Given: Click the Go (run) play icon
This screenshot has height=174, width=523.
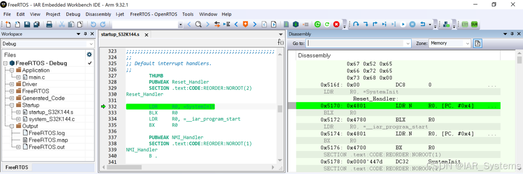Looking at the screenshot, I should (x=403, y=24).
